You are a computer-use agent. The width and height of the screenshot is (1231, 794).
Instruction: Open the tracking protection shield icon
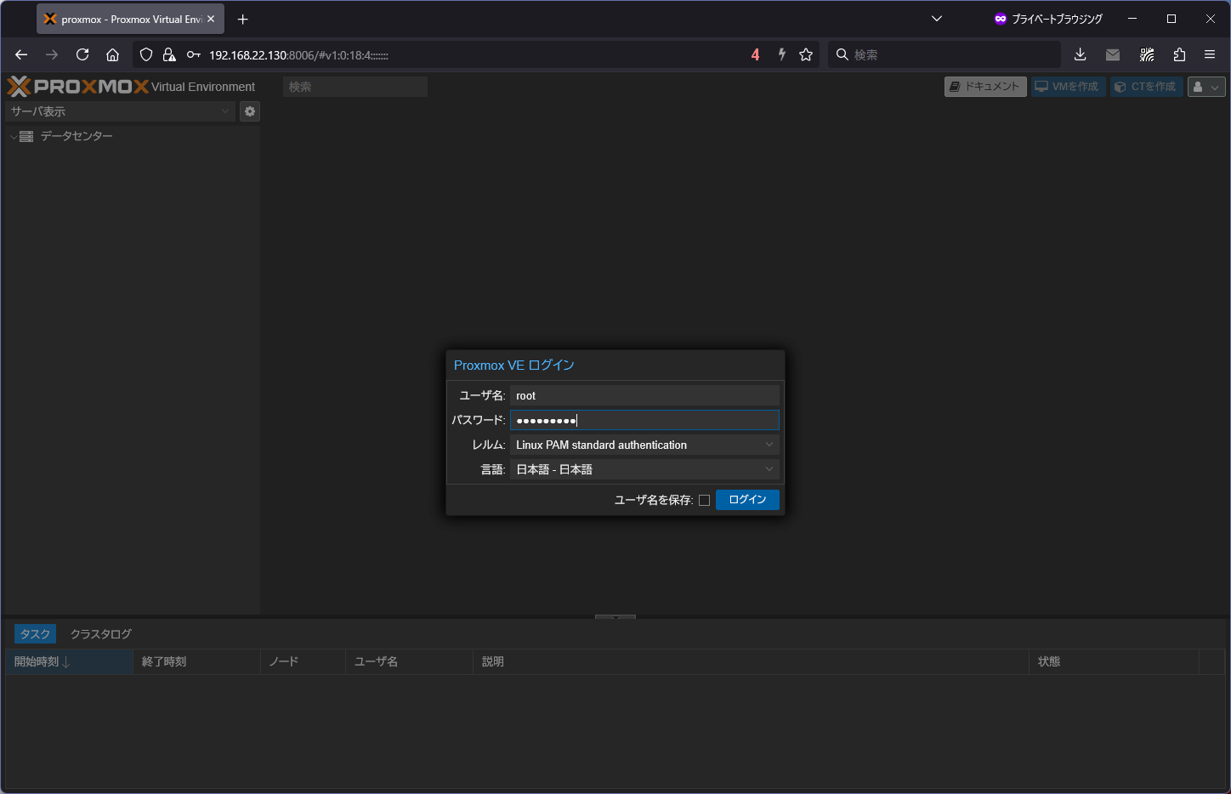146,54
